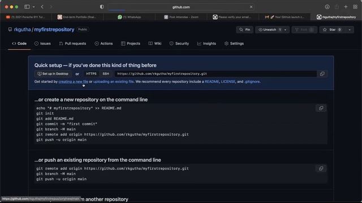Viewport: 362px width, 203px height.
Task: Click the repository book icon
Action: [10, 29]
